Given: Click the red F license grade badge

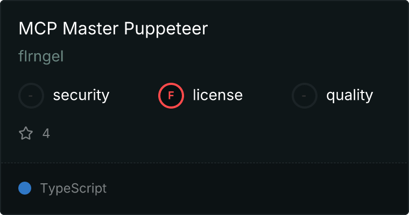Looking at the screenshot, I should pyautogui.click(x=171, y=96).
